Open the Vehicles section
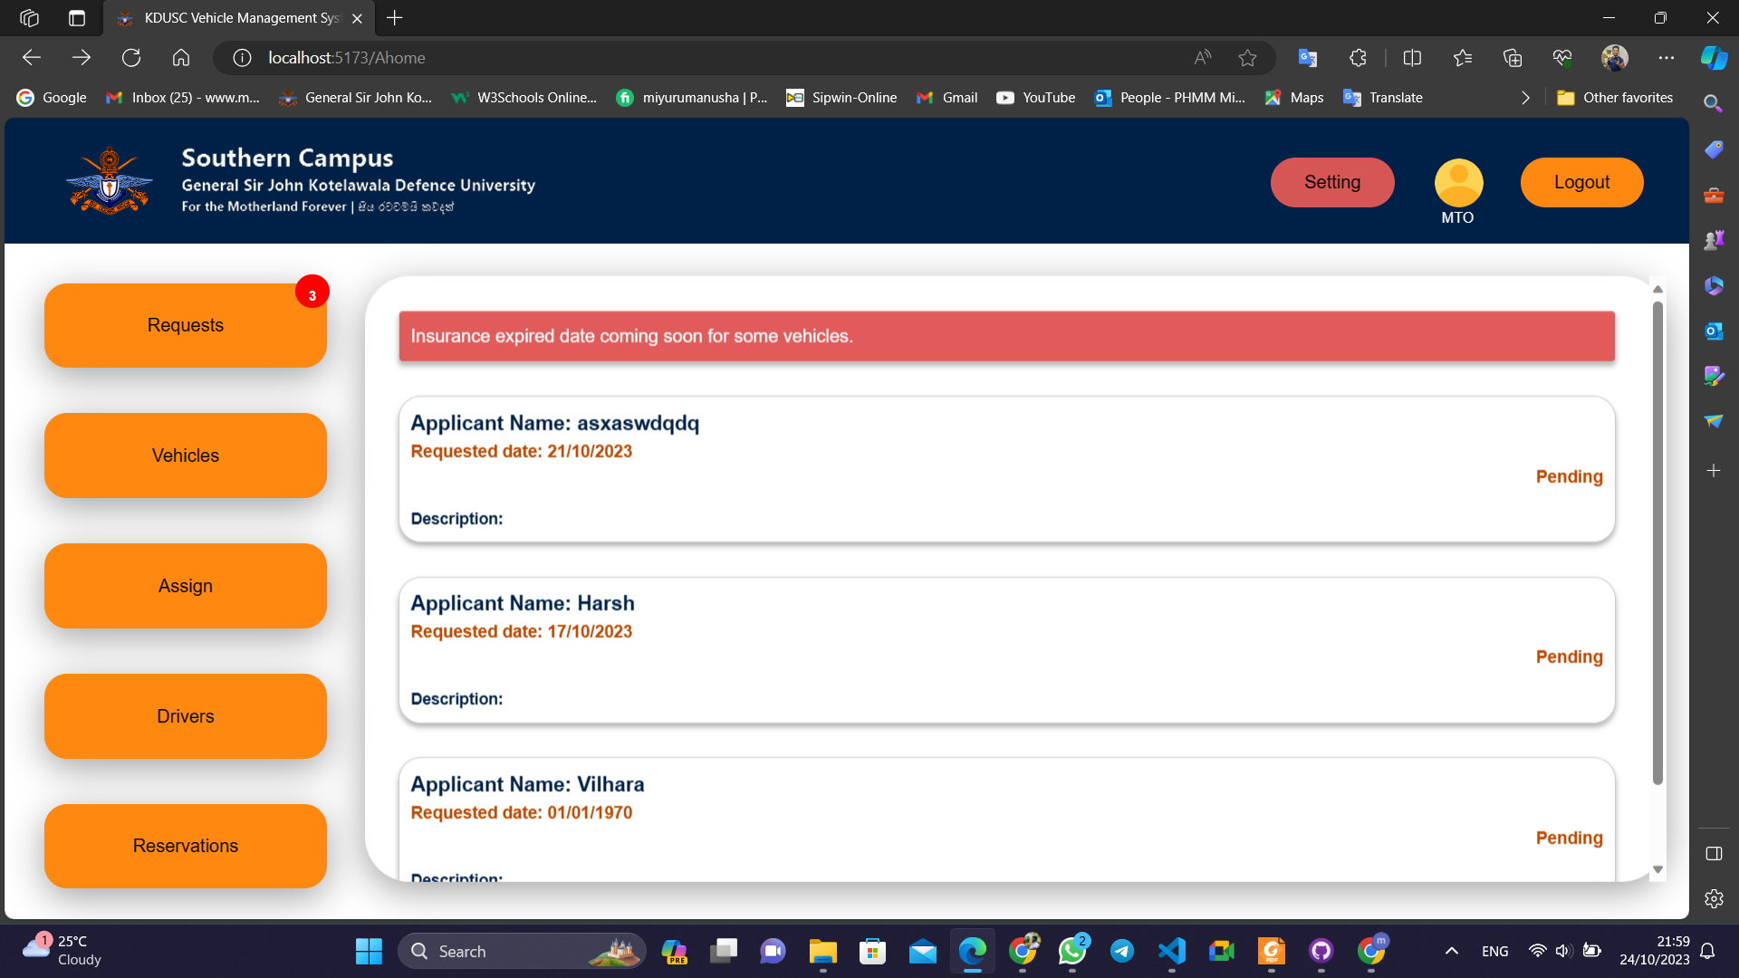Viewport: 1739px width, 978px height. (186, 455)
